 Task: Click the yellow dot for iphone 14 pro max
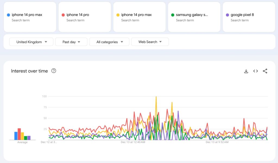(x=118, y=15)
